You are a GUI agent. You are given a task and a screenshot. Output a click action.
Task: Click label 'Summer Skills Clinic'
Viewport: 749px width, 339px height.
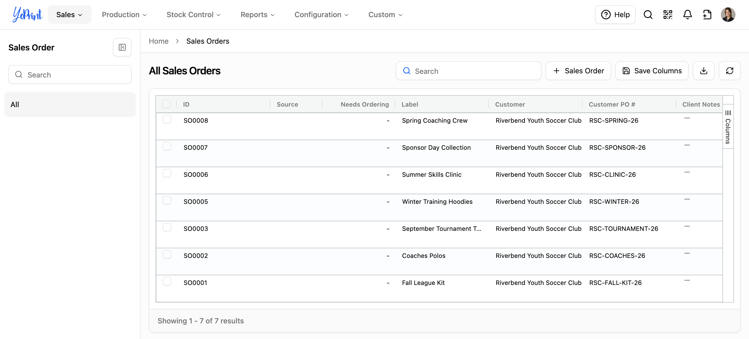[431, 174]
